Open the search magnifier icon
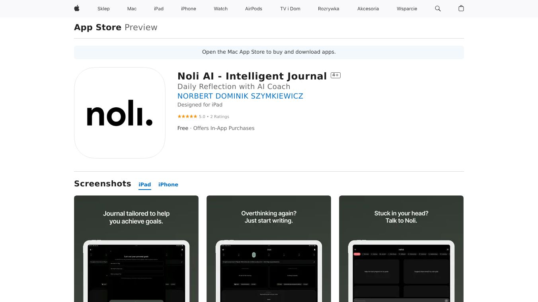 438,8
